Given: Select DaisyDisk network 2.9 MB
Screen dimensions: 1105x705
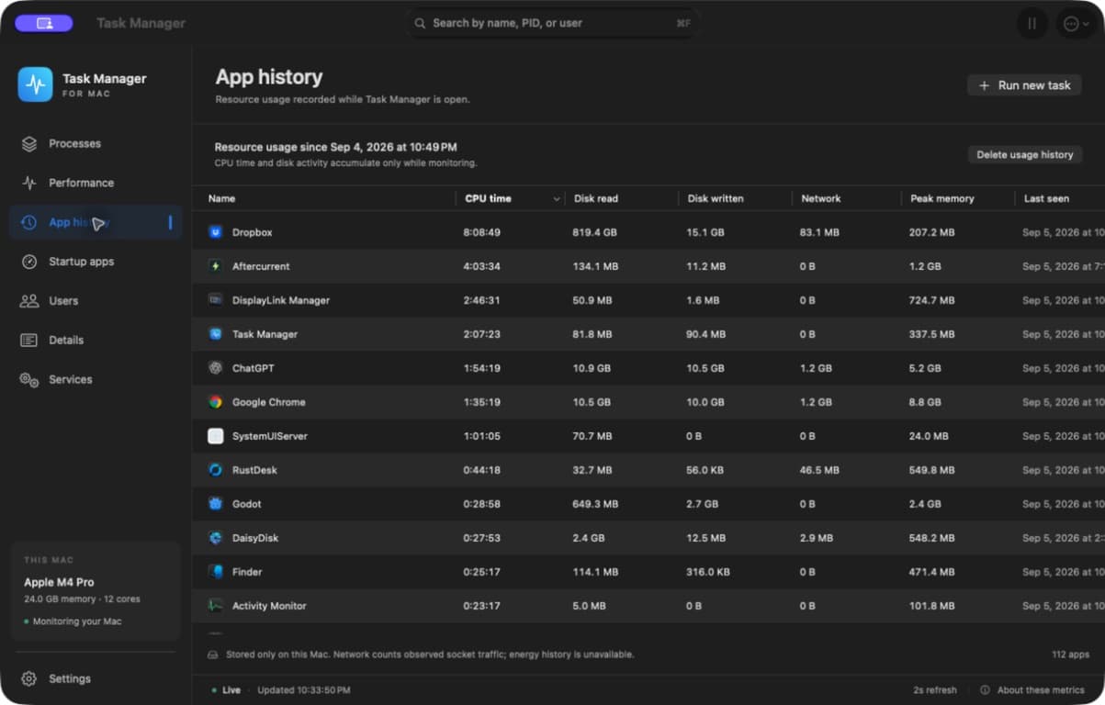Looking at the screenshot, I should click(817, 539).
